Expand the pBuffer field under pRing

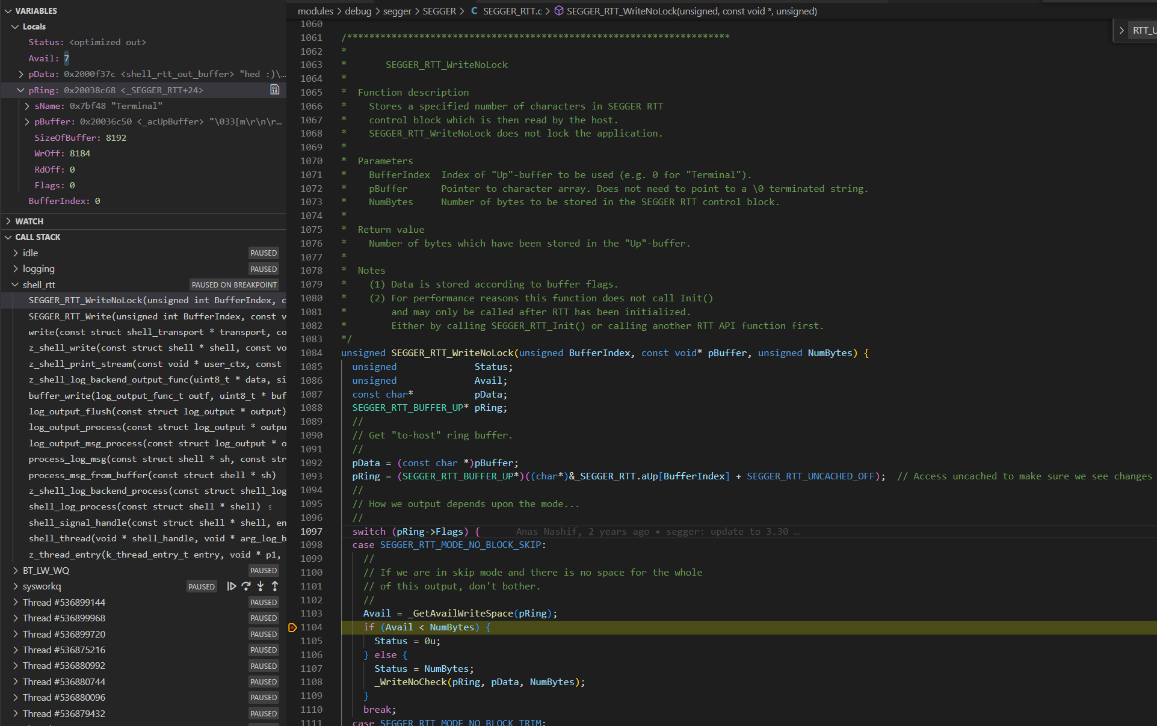coord(27,122)
